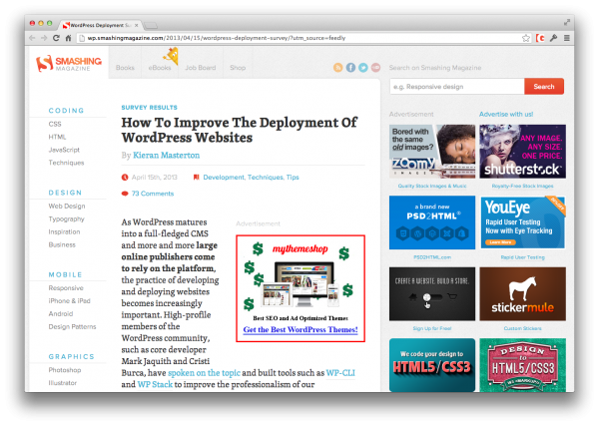The image size is (599, 426).
Task: Click the red Search button
Action: [x=544, y=87]
